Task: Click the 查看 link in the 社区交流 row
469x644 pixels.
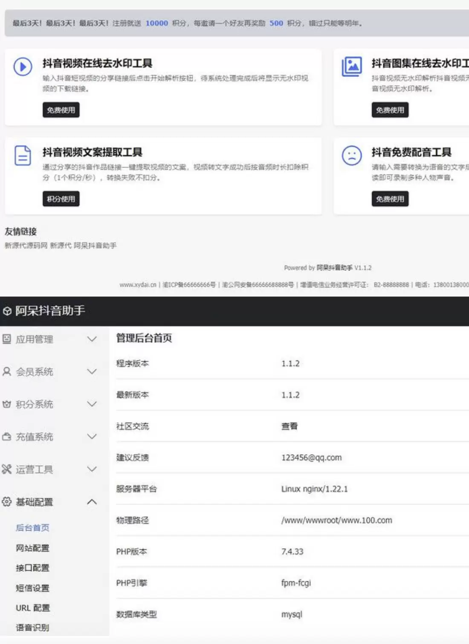Action: click(x=290, y=426)
